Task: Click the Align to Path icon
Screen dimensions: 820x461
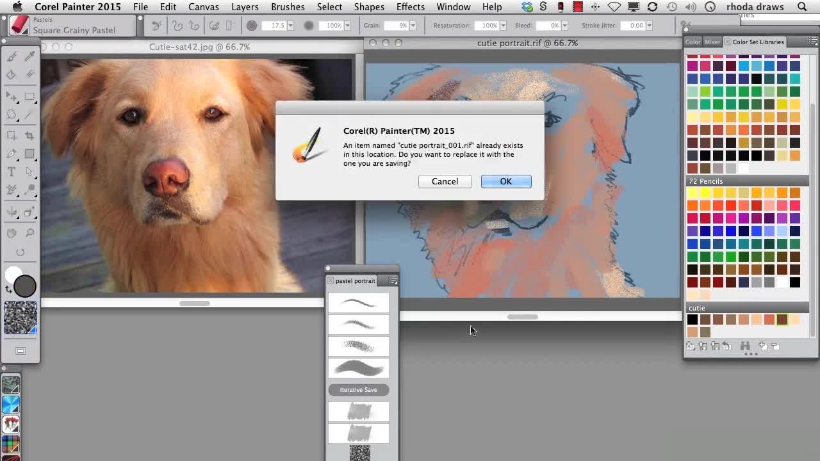Action: click(215, 26)
